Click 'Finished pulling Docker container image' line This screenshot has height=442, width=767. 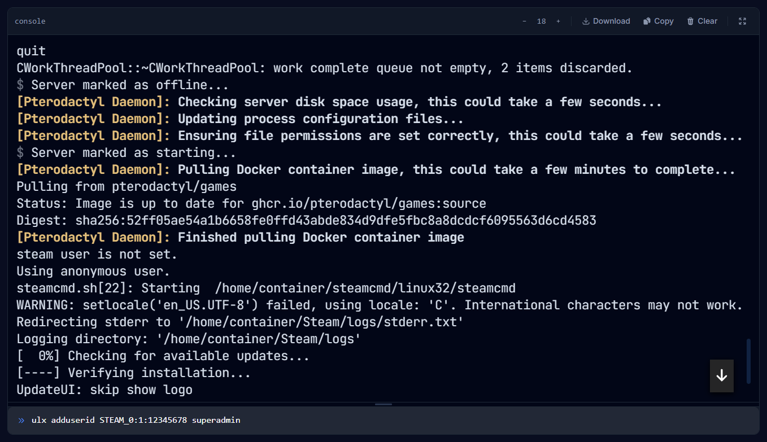240,237
